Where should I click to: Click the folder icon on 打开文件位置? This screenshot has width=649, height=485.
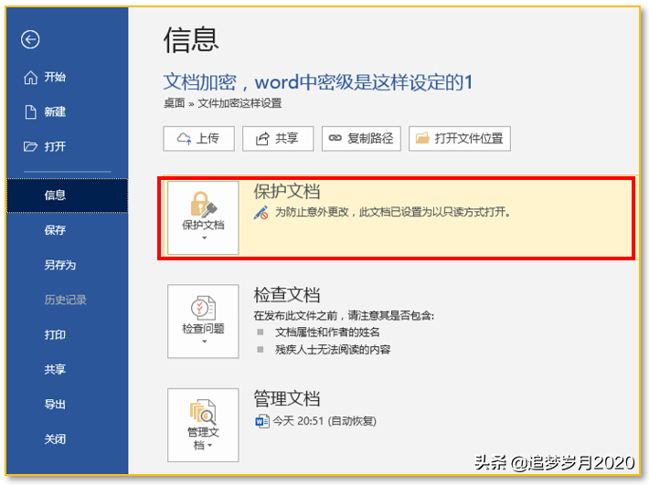pyautogui.click(x=422, y=138)
